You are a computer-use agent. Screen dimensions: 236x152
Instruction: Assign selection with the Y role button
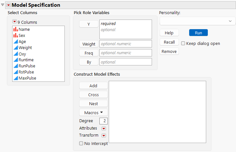click(88, 24)
